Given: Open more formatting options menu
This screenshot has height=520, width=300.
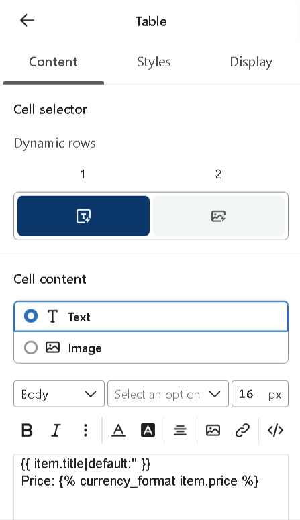Looking at the screenshot, I should point(85,431).
